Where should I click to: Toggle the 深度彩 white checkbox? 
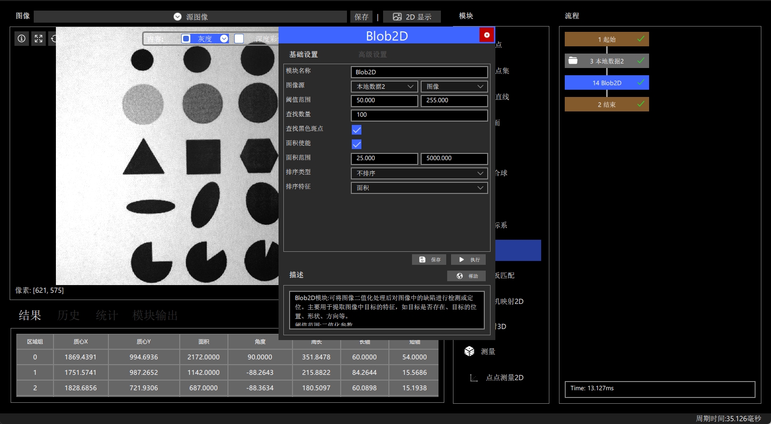click(x=239, y=39)
